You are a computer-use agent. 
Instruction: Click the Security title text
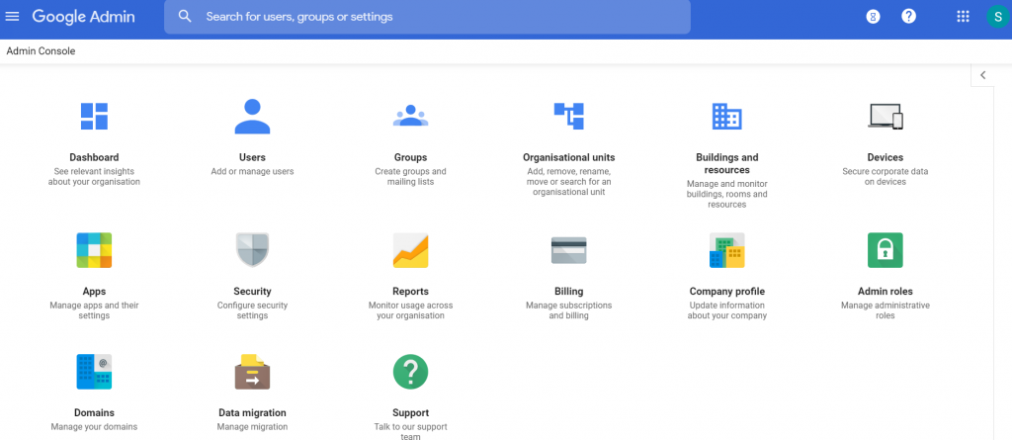(x=252, y=292)
